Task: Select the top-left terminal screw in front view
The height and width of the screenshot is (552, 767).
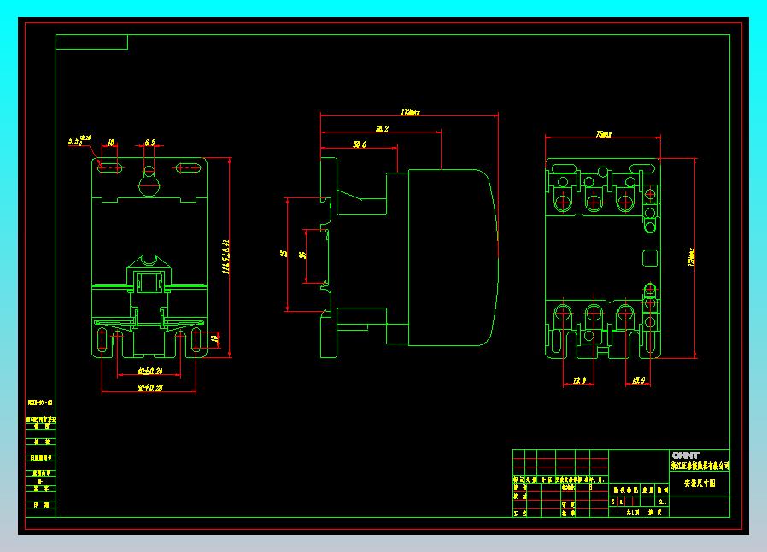Action: tap(563, 202)
